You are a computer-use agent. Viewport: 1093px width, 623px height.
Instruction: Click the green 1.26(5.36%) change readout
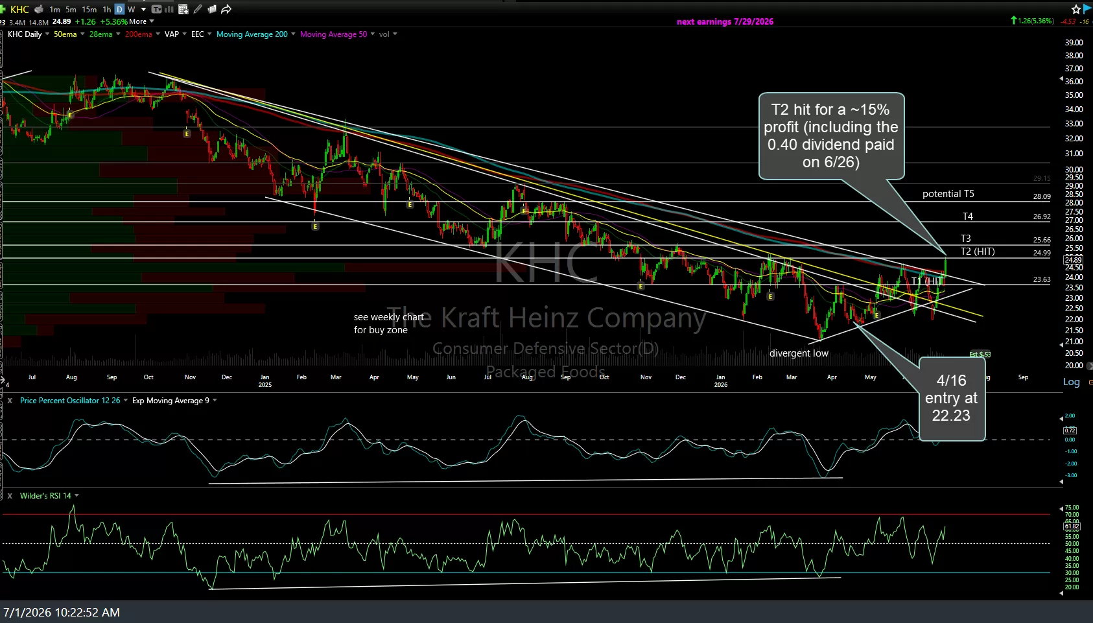click(1032, 21)
